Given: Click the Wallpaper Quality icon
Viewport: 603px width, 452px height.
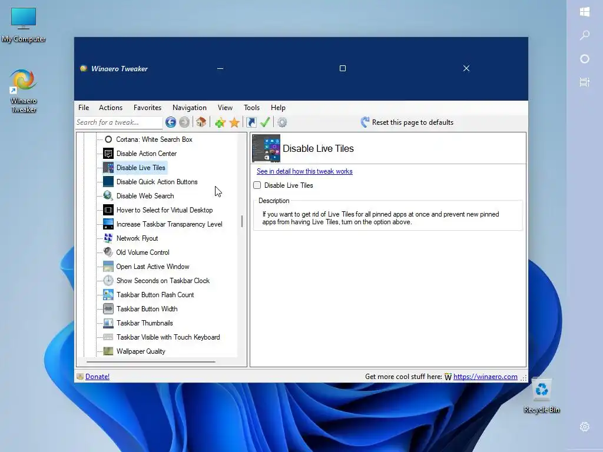Looking at the screenshot, I should point(108,351).
